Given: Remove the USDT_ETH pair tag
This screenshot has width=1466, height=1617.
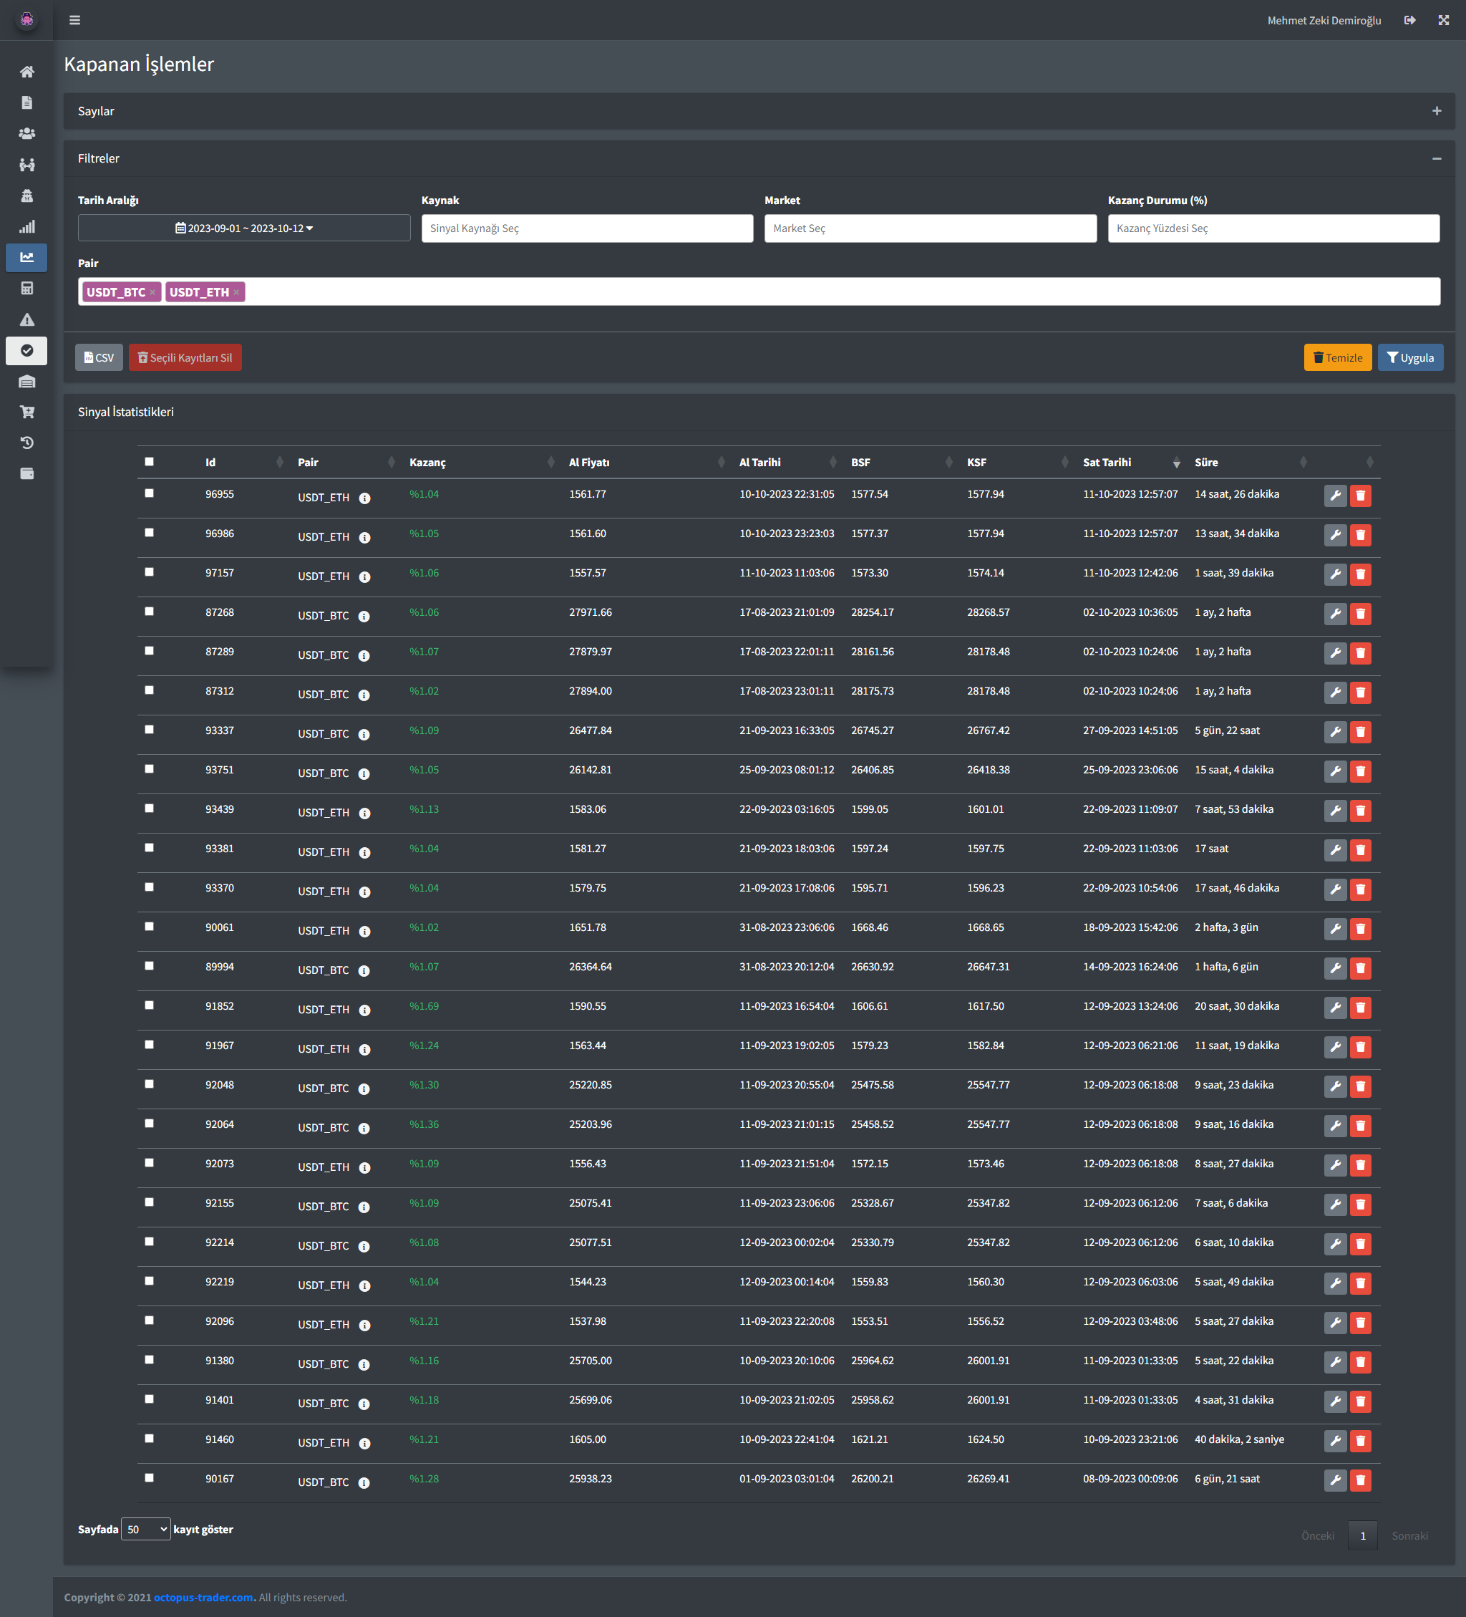Looking at the screenshot, I should pos(236,292).
